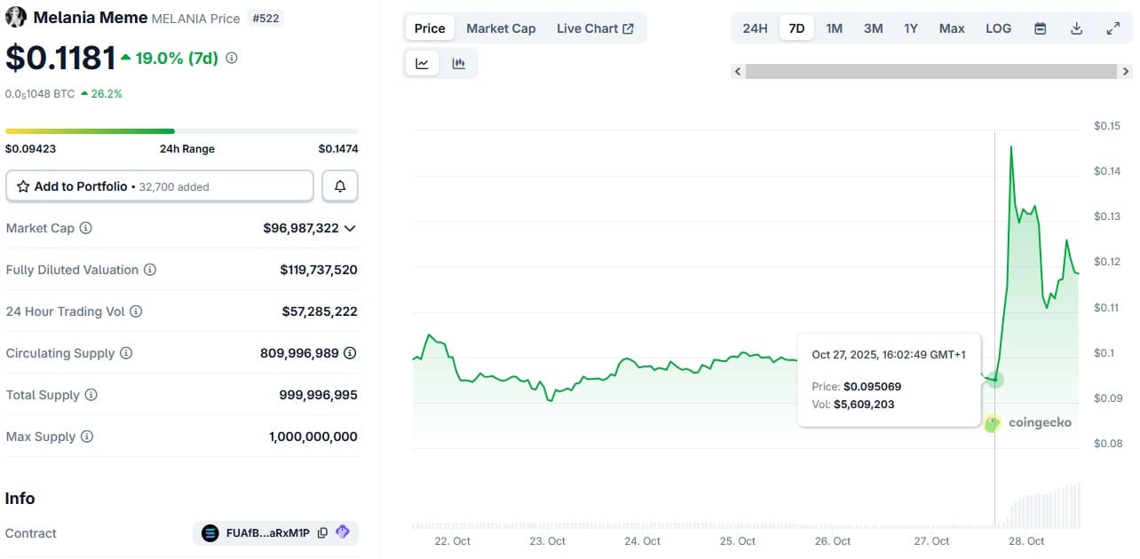
Task: Copy the contract address icon
Action: 322,533
